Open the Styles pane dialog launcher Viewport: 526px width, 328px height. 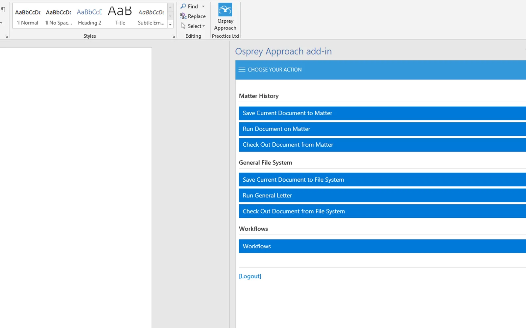173,36
